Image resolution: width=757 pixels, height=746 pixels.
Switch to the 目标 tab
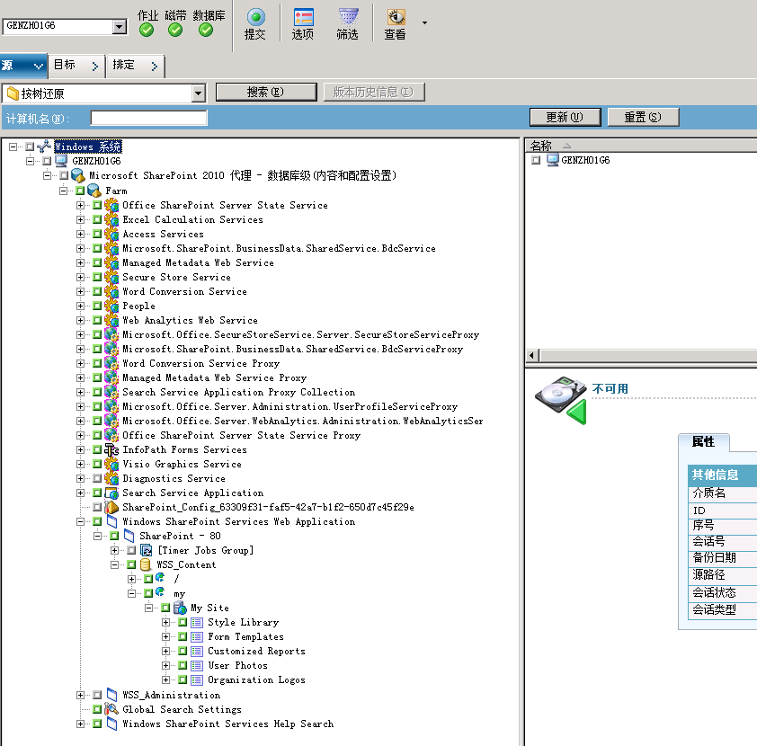pyautogui.click(x=76, y=66)
